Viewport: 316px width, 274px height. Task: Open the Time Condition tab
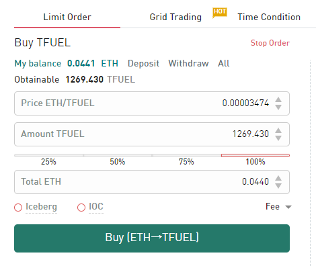[x=269, y=17]
